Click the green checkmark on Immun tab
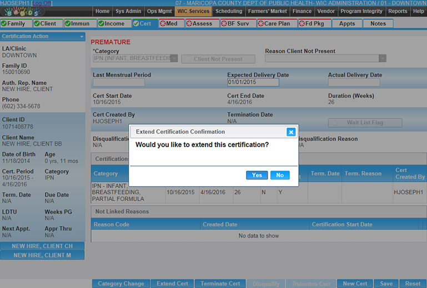The height and width of the screenshot is (288, 427). click(68, 24)
